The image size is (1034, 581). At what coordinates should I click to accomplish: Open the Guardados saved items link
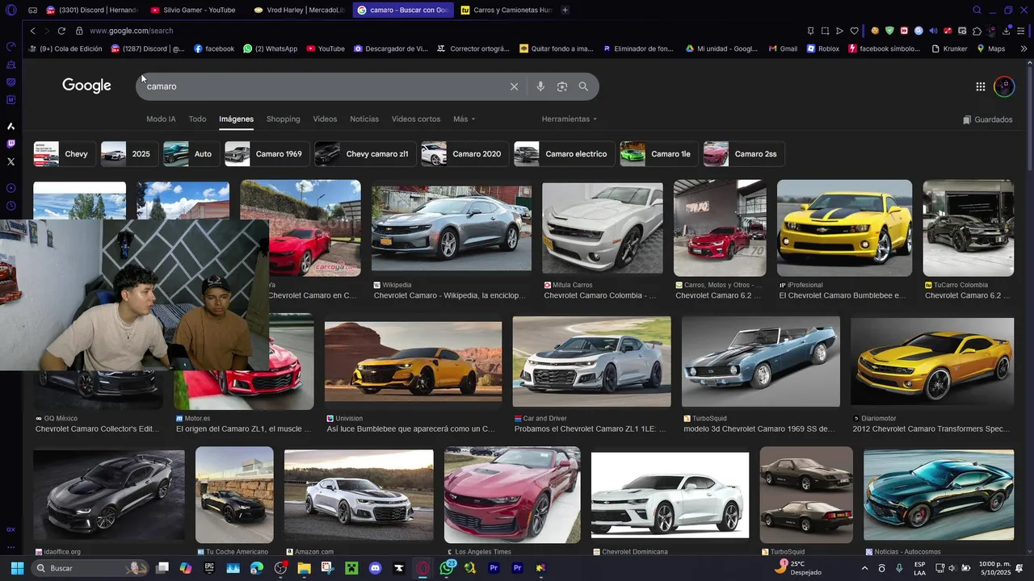pyautogui.click(x=987, y=119)
